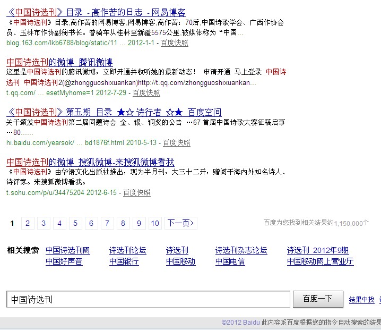
Task: View 百度快照 for hi.baidu.com result
Action: (176, 142)
